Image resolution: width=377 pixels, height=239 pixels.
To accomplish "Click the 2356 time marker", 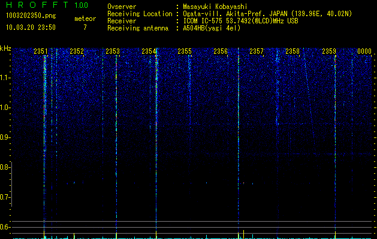I will point(221,51).
